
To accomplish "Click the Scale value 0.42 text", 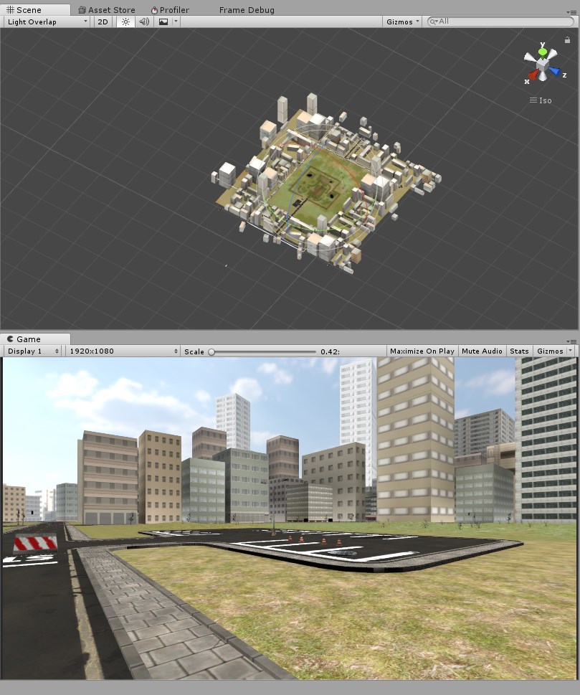I will (330, 351).
